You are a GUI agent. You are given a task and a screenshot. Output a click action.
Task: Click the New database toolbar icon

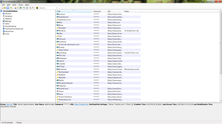tap(2, 8)
